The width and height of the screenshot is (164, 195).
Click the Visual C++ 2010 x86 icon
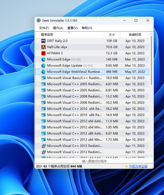[x=43, y=115]
